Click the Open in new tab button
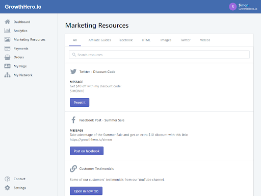Viewport: 261px width, 196px height. (x=86, y=191)
